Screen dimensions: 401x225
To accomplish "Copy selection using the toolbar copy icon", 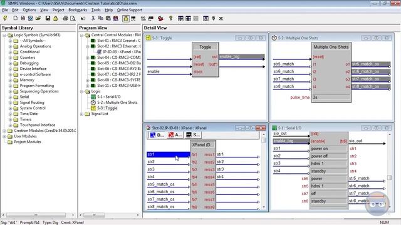I will [100, 18].
